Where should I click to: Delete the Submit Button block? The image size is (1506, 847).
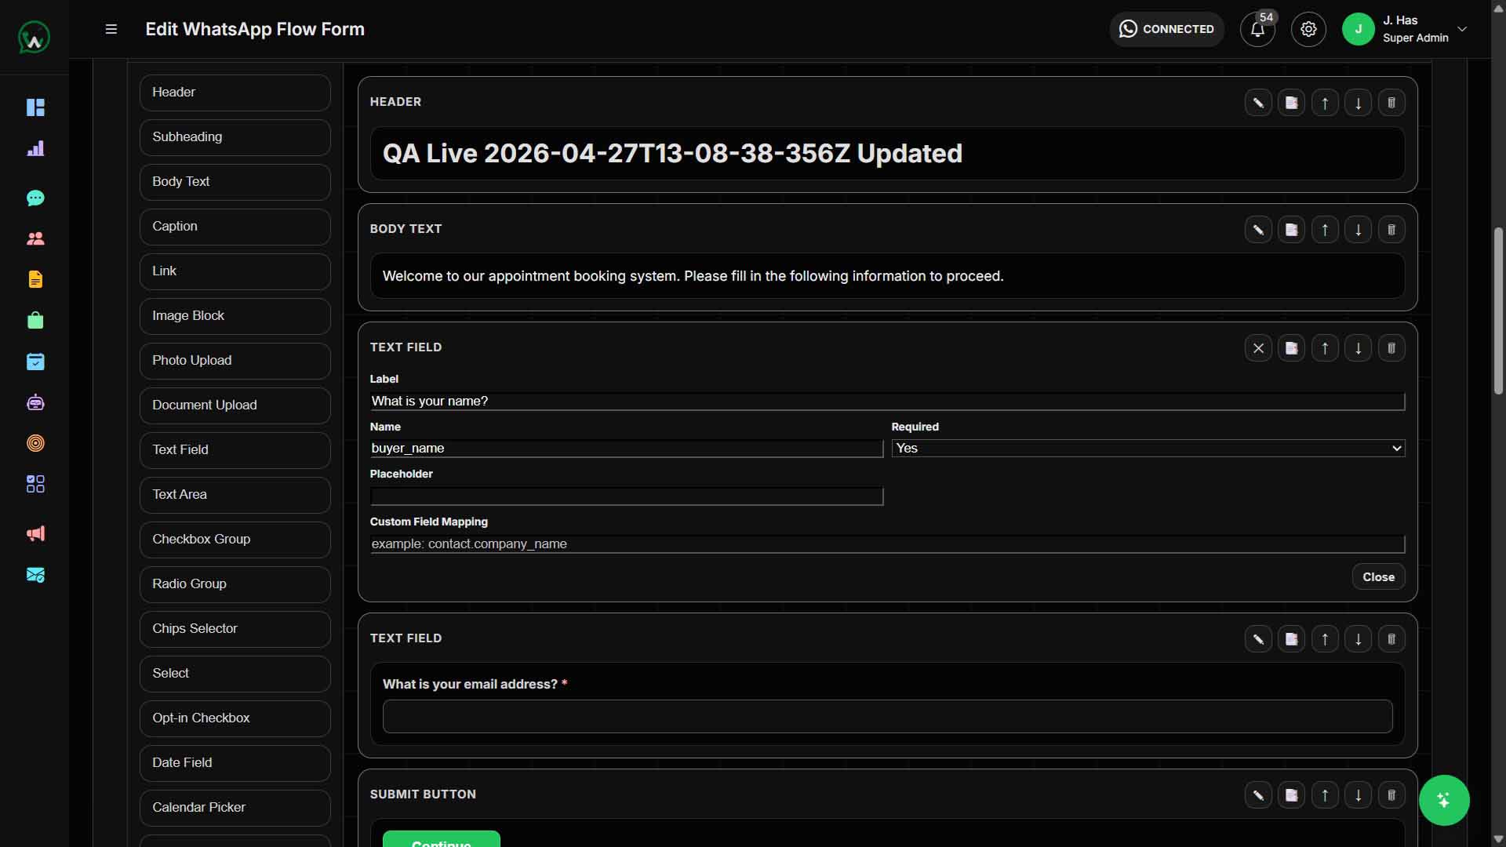click(1391, 795)
